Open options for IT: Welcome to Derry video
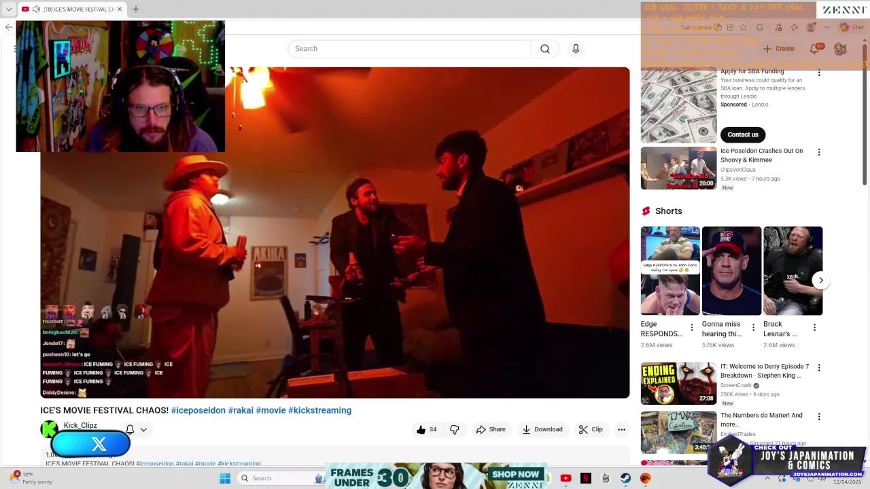The image size is (870, 489). 819,367
